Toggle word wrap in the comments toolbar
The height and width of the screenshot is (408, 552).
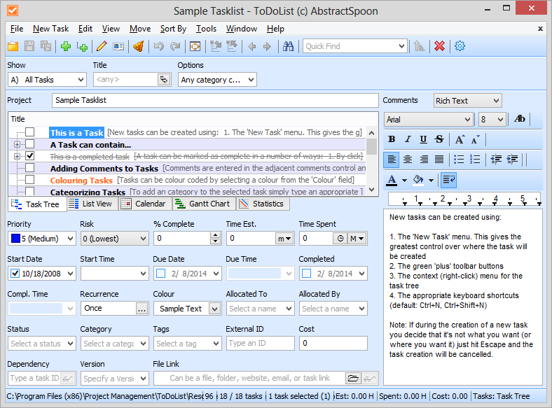pos(449,180)
